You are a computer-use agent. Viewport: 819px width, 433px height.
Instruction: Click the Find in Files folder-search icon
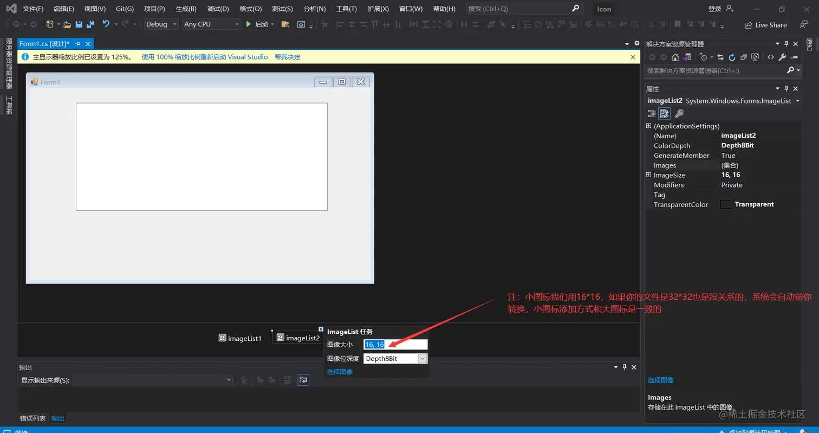285,24
